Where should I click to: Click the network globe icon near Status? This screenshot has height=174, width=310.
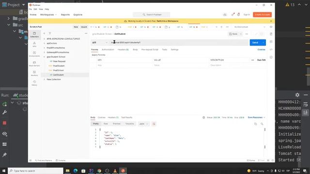click(203, 117)
